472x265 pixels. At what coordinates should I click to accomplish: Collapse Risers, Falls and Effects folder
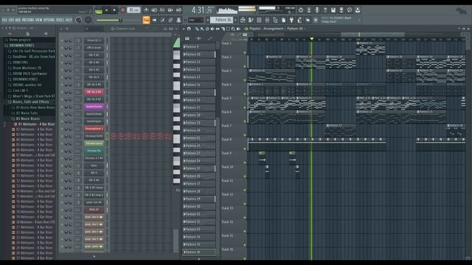31,102
